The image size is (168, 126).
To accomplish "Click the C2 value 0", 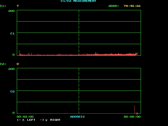I will [x=18, y=64].
